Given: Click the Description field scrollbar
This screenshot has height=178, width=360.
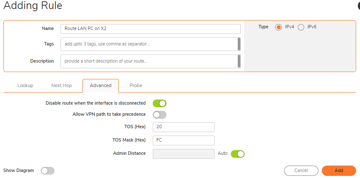Looking at the screenshot, I should [239, 61].
